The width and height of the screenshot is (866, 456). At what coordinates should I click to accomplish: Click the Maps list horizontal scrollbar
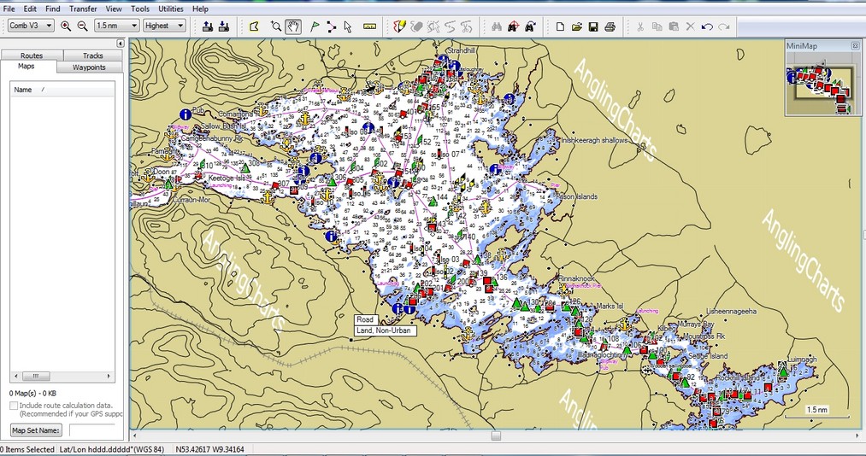coord(62,377)
